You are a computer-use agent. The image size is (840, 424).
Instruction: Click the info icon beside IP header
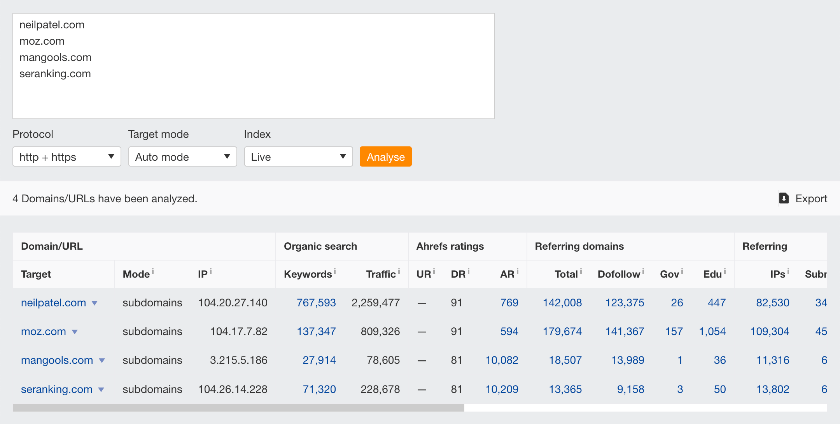coord(210,270)
